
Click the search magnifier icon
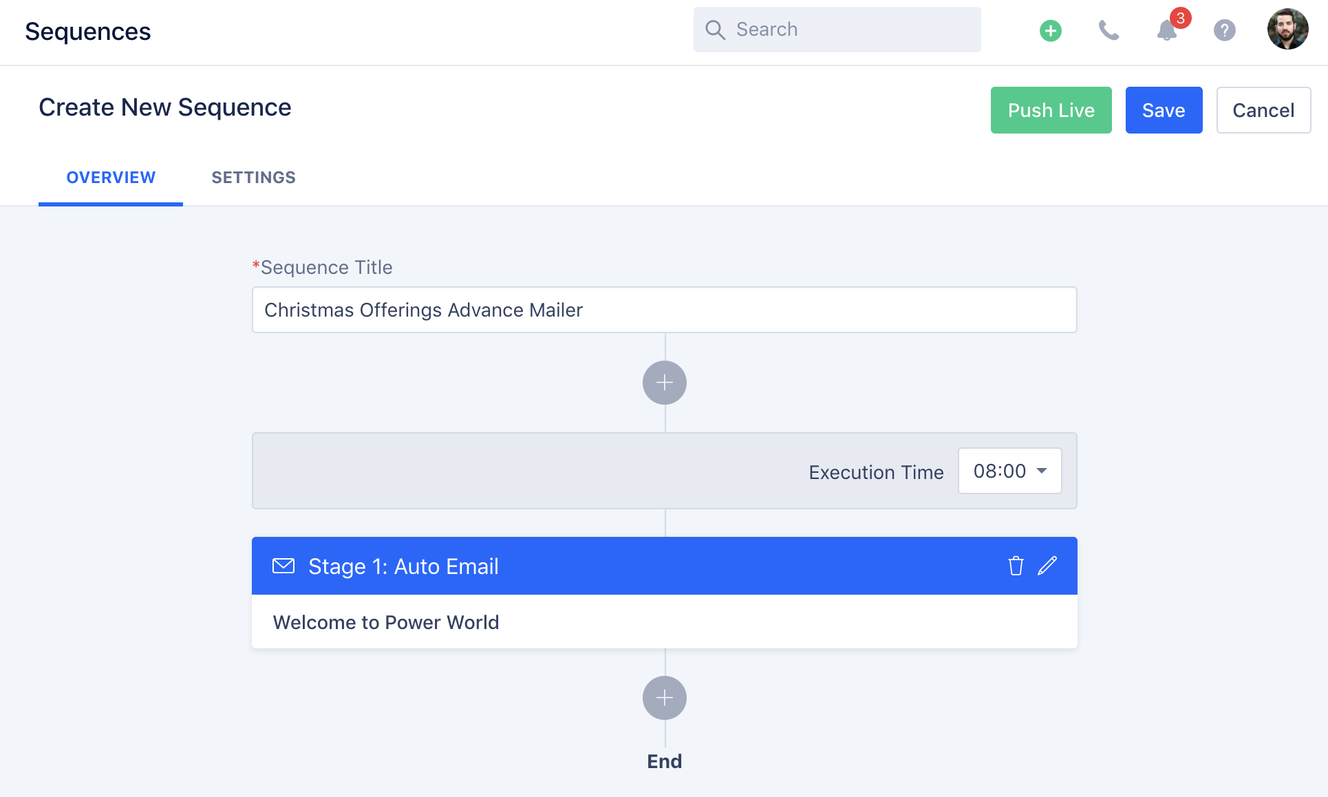[x=715, y=30]
